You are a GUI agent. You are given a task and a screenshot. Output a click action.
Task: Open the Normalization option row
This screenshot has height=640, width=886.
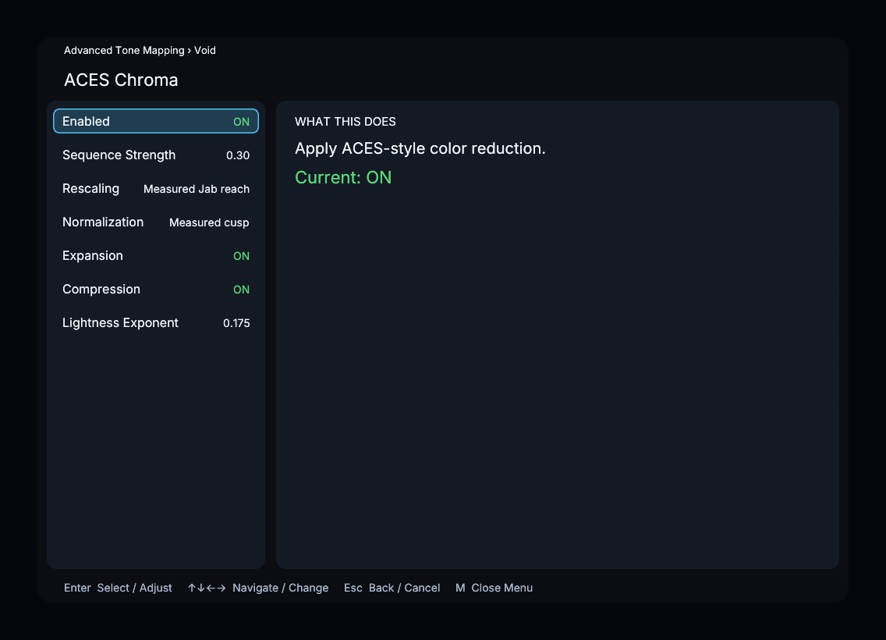pos(156,222)
